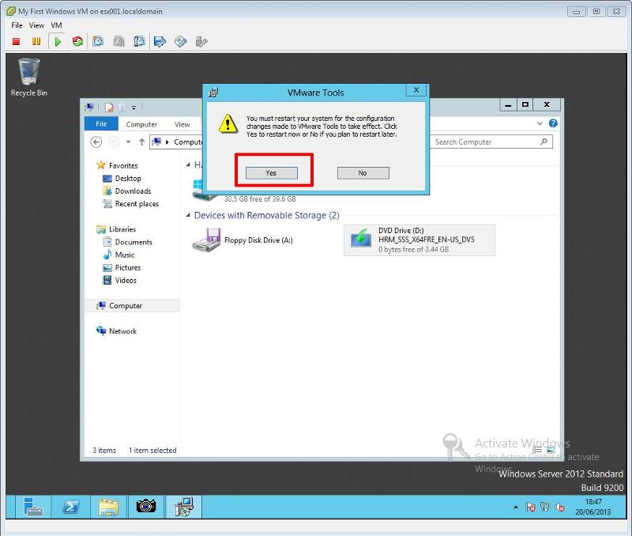Open PowerShell from taskbar
632x536 pixels.
point(71,507)
